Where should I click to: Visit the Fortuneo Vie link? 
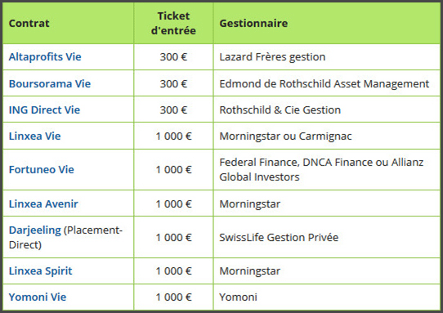pyautogui.click(x=41, y=169)
